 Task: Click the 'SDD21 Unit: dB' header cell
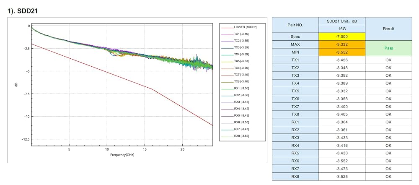tap(342, 21)
